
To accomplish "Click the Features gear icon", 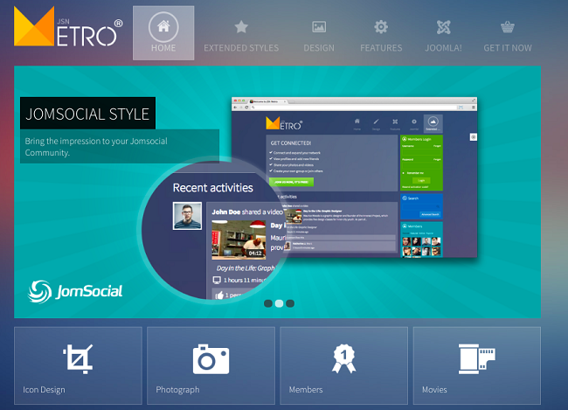I will coord(381,27).
